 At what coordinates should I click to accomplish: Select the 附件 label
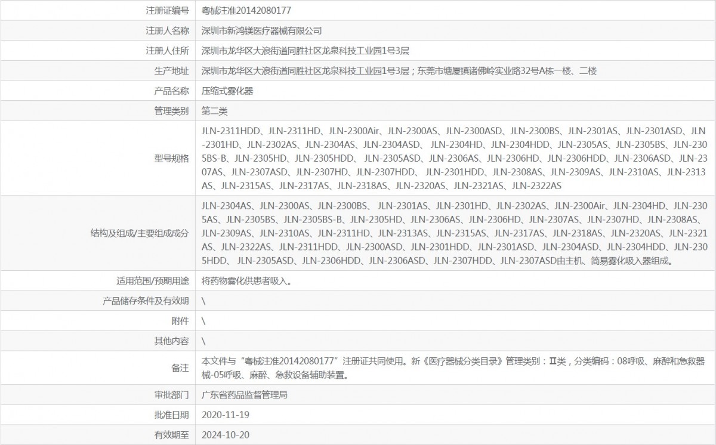[x=180, y=321]
